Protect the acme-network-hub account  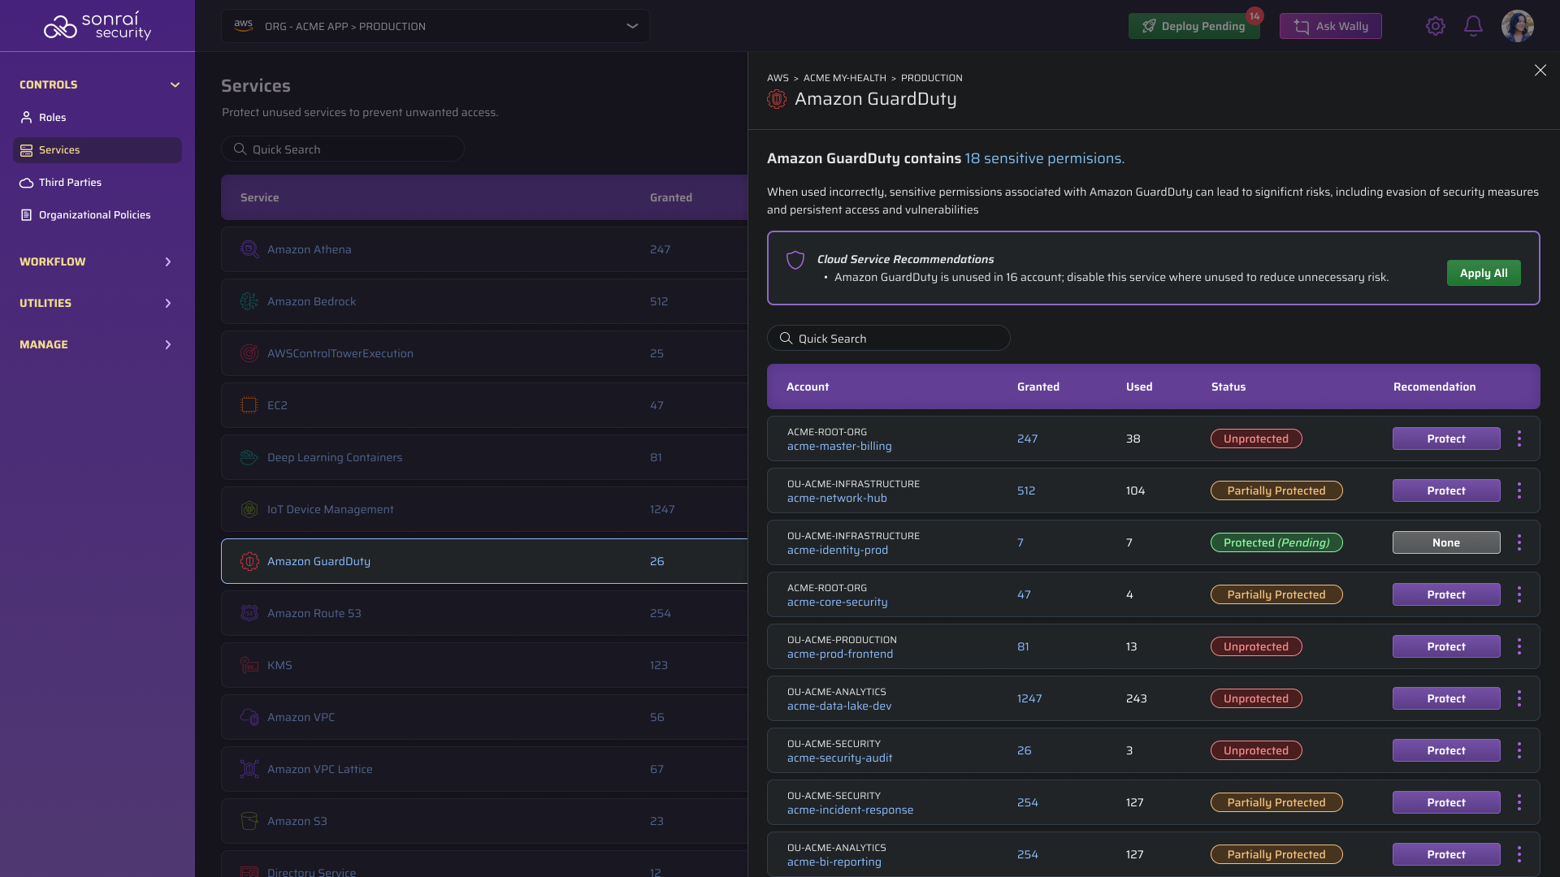(1446, 490)
